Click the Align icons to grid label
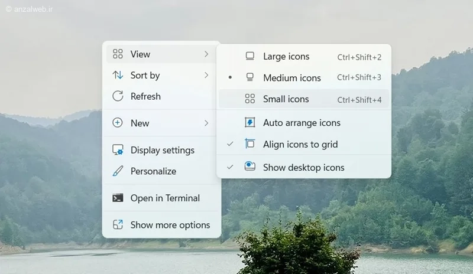This screenshot has height=274, width=473. click(x=300, y=145)
